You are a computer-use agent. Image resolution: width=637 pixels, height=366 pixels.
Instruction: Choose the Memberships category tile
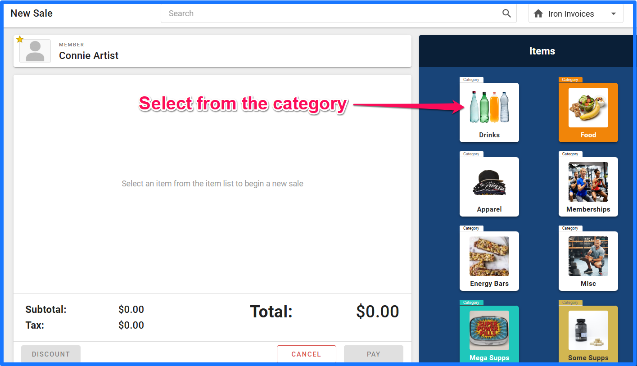tap(588, 186)
